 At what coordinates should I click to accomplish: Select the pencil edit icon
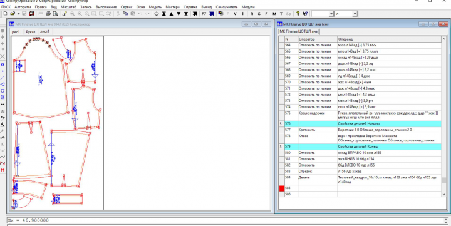[65, 14]
